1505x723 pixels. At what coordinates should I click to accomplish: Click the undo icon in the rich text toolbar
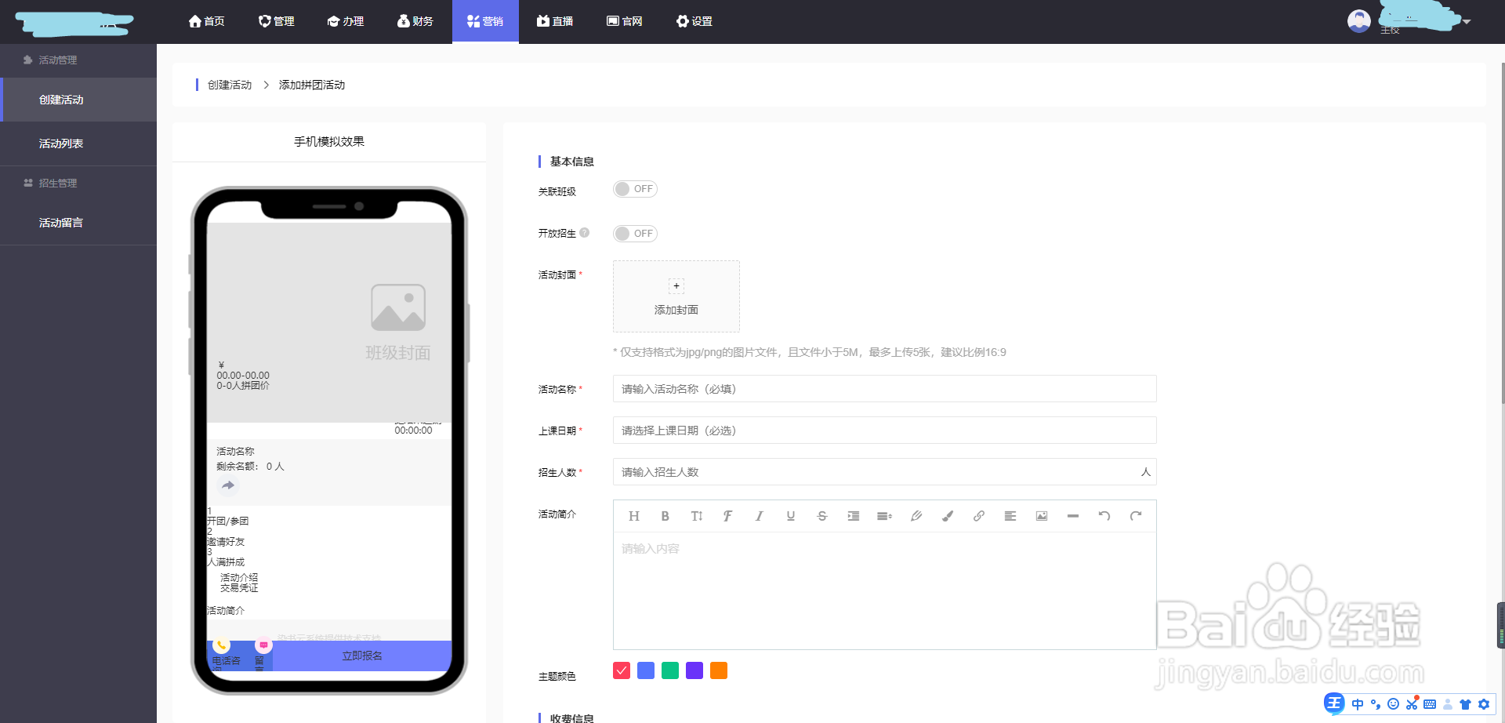pos(1104,515)
